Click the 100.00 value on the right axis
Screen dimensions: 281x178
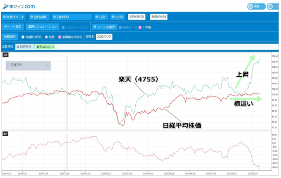click(x=275, y=95)
